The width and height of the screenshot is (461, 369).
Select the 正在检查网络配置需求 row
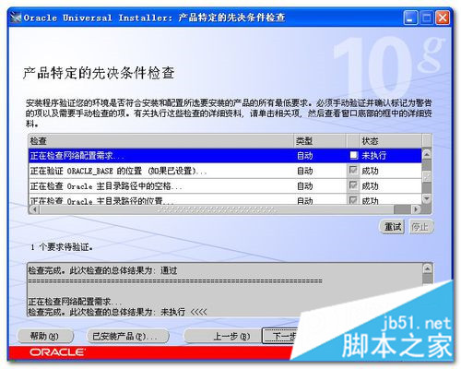tap(225, 156)
